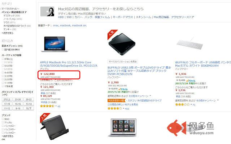Check the MAC brand checkbox
The height and width of the screenshot is (144, 231).
click(3, 119)
